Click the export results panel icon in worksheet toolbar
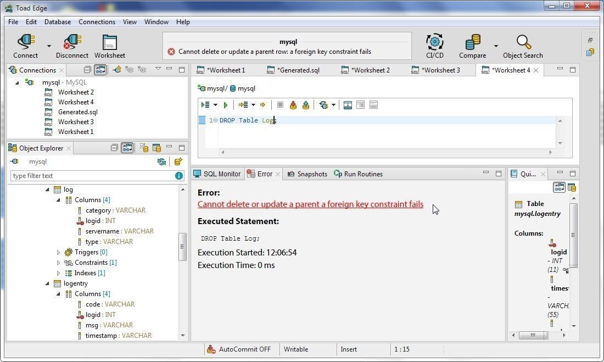The width and height of the screenshot is (604, 362). click(x=348, y=105)
